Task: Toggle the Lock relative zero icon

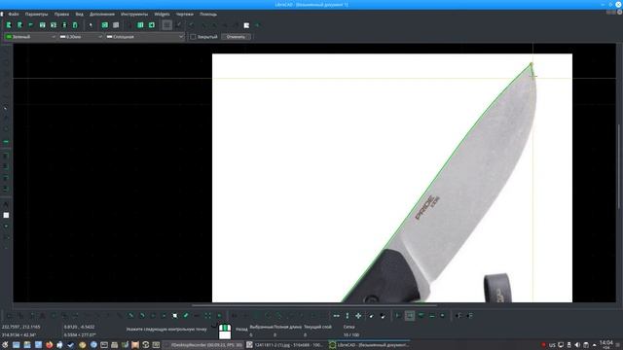Action: pos(383,315)
